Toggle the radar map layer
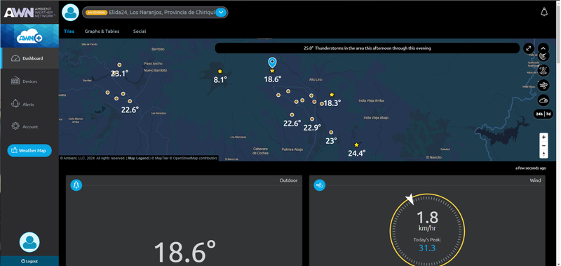 (x=543, y=56)
